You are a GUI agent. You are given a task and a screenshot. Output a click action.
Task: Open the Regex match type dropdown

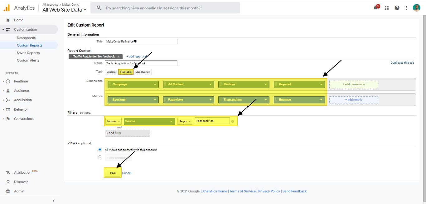pyautogui.click(x=186, y=121)
